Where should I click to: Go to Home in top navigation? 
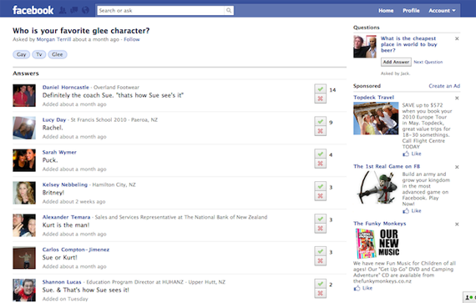386,11
